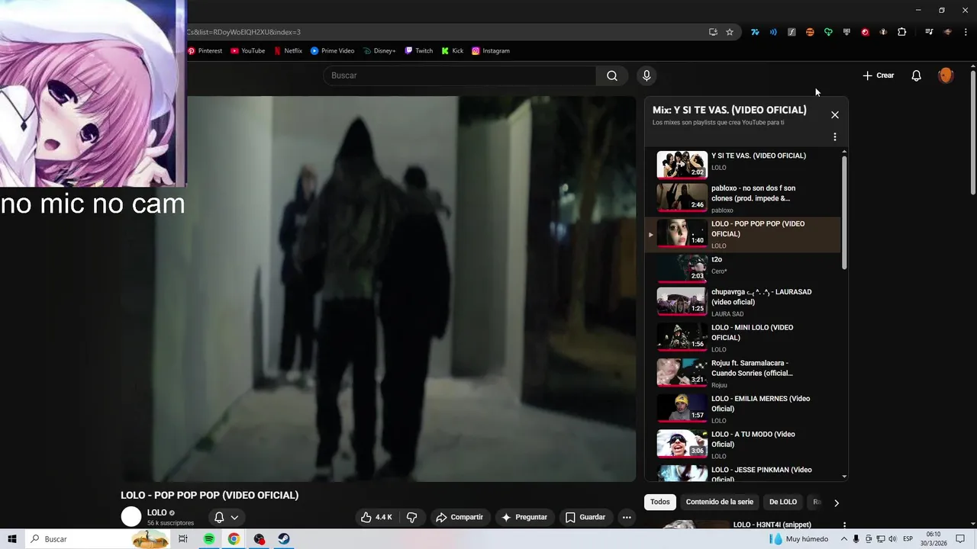The image size is (977, 549).
Task: Play LOLO - EMILIA MERNES (Video Oficial)
Action: click(743, 409)
